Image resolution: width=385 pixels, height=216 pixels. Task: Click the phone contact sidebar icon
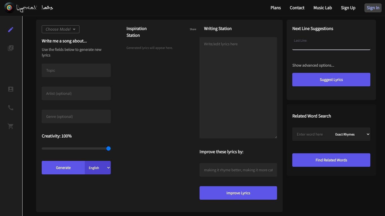(11, 108)
